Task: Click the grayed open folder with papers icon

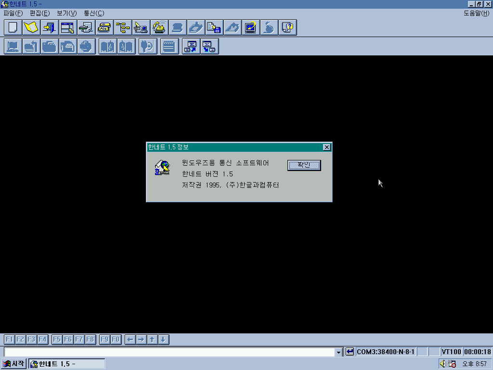Action: 67,46
